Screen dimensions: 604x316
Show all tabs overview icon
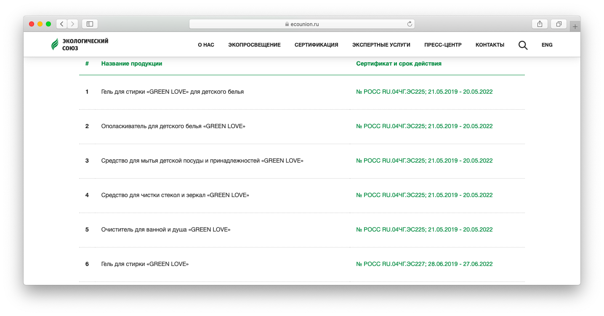(559, 24)
